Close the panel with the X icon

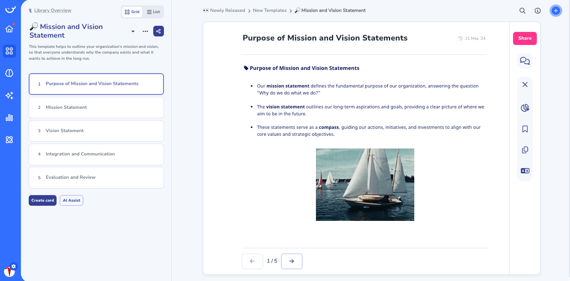point(525,84)
